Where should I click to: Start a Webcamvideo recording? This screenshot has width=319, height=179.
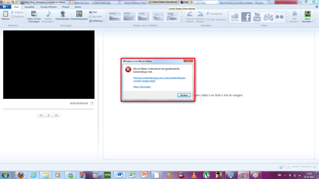62,16
